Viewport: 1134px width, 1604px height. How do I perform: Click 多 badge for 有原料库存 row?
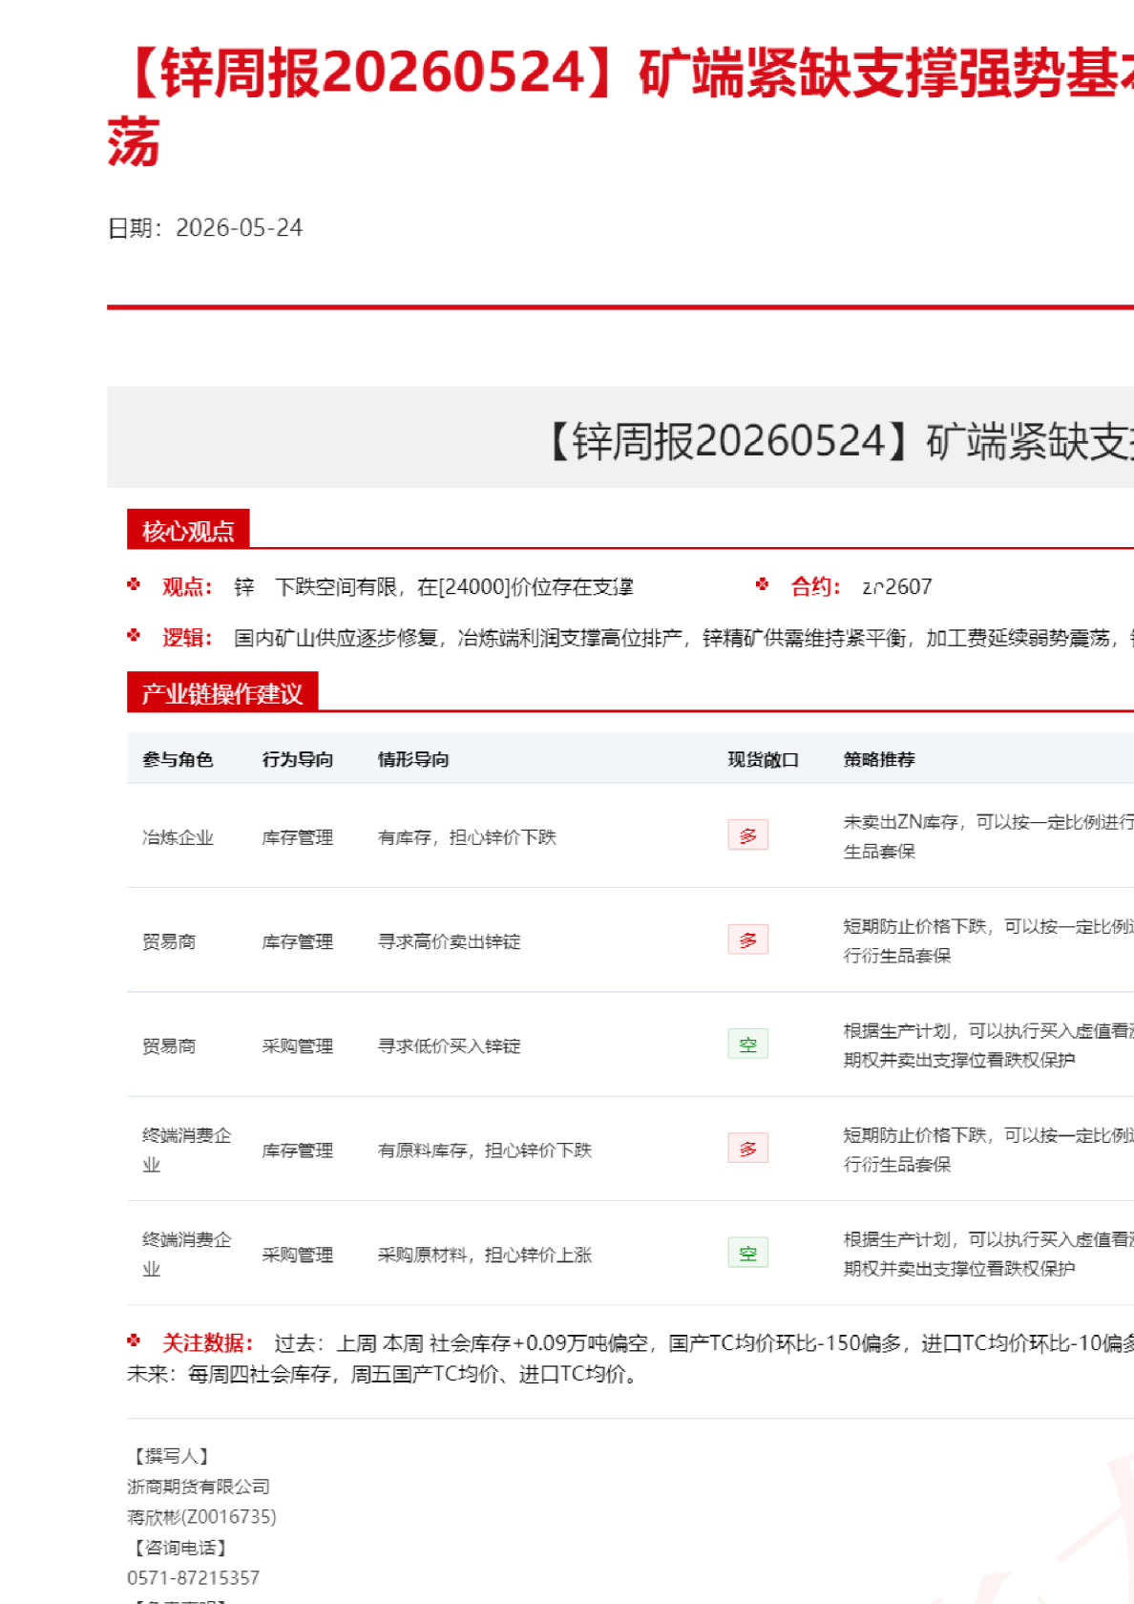pos(748,1149)
